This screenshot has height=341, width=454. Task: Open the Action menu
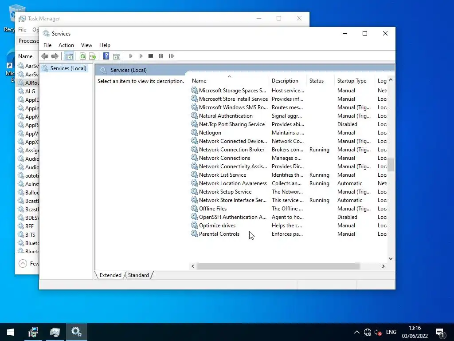coord(66,45)
